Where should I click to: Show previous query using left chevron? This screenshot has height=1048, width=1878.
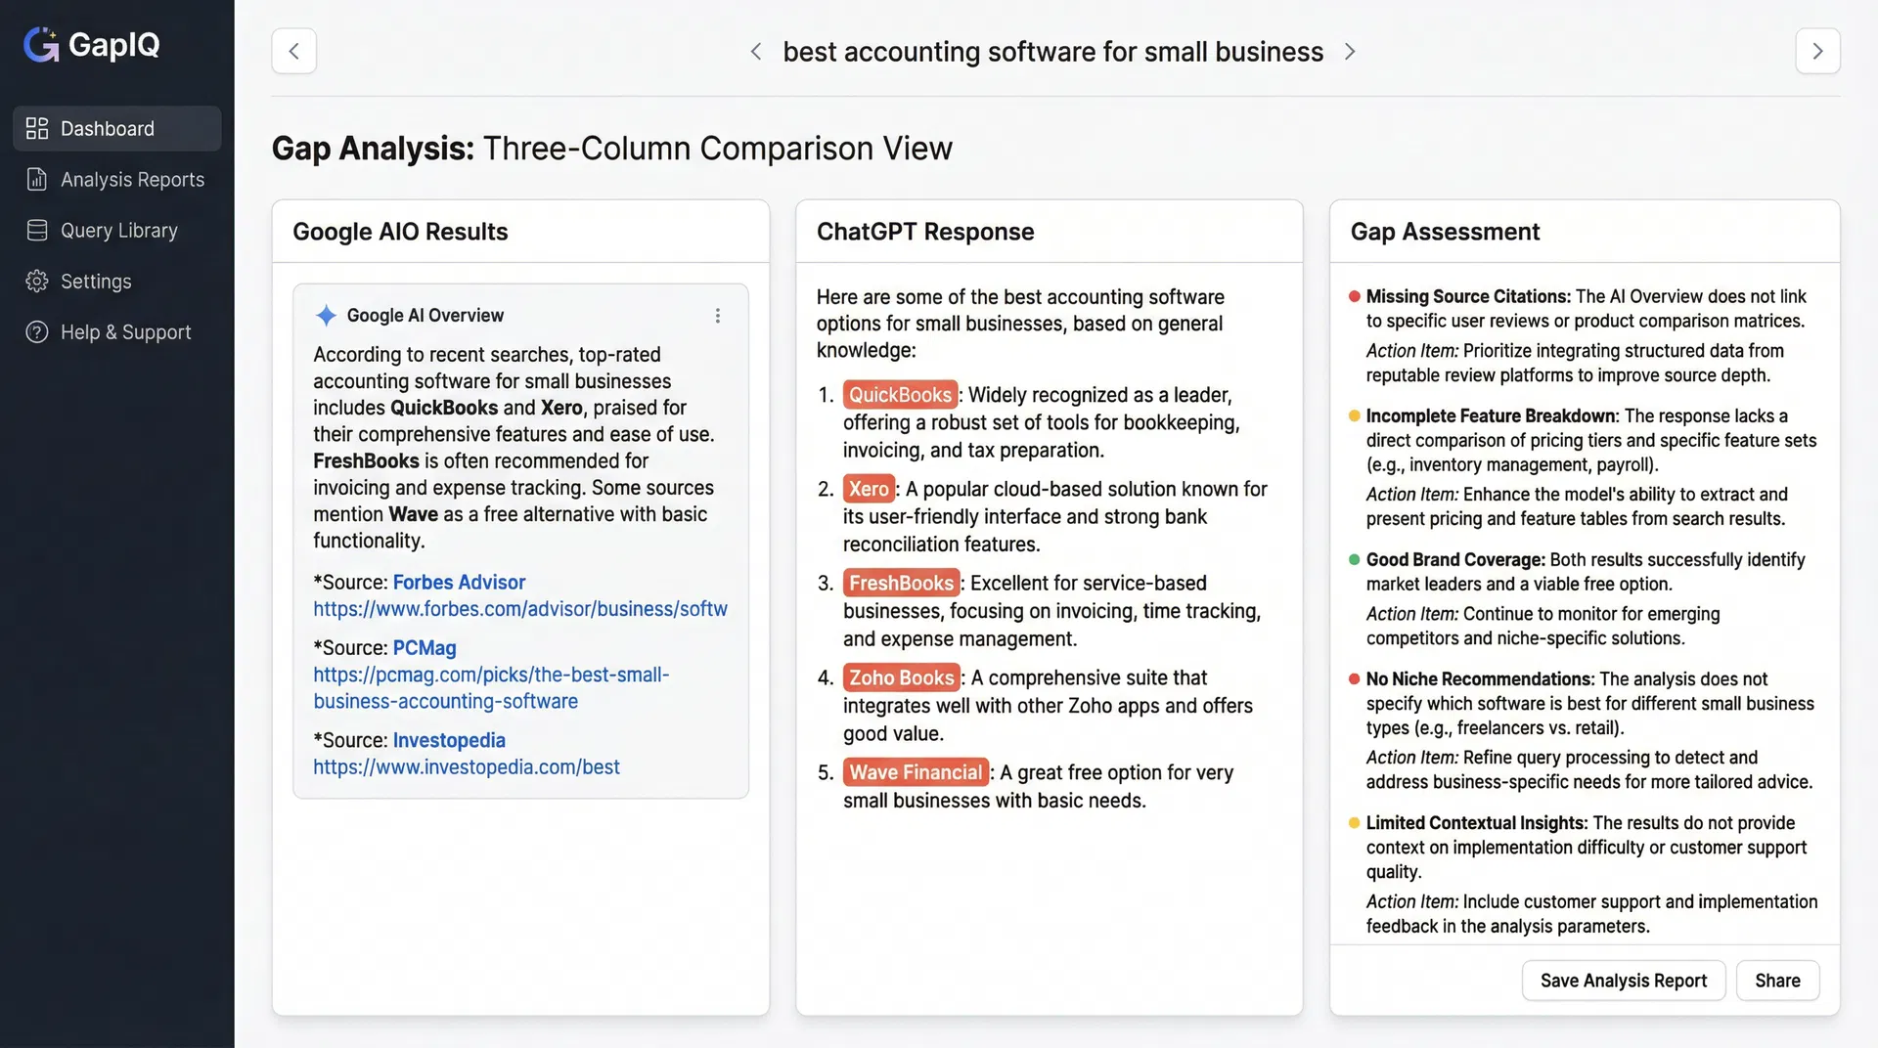pyautogui.click(x=756, y=51)
